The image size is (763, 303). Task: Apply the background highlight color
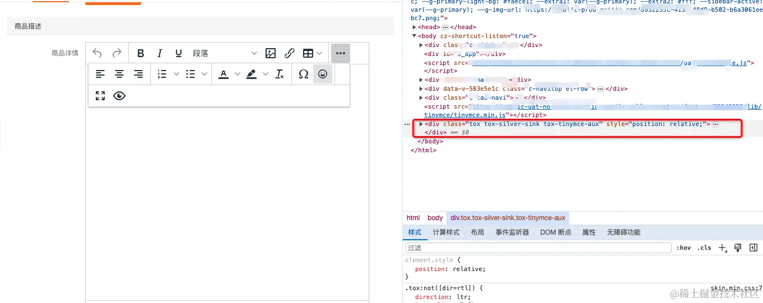click(x=252, y=74)
